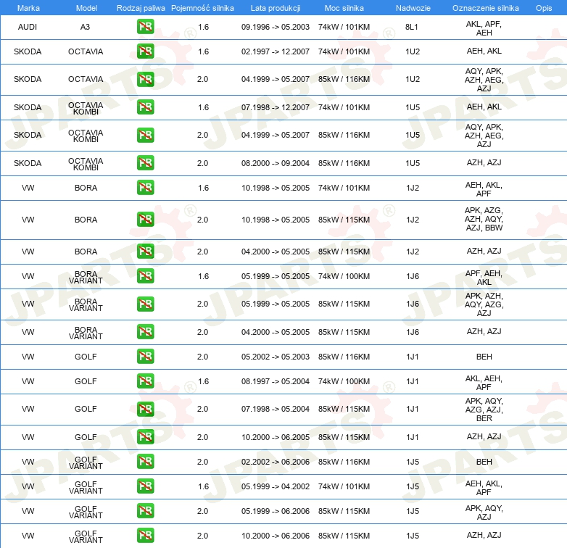Click the fuel icon for Skoda Octavia 2.0 1U2
The width and height of the screenshot is (567, 548).
[x=145, y=80]
